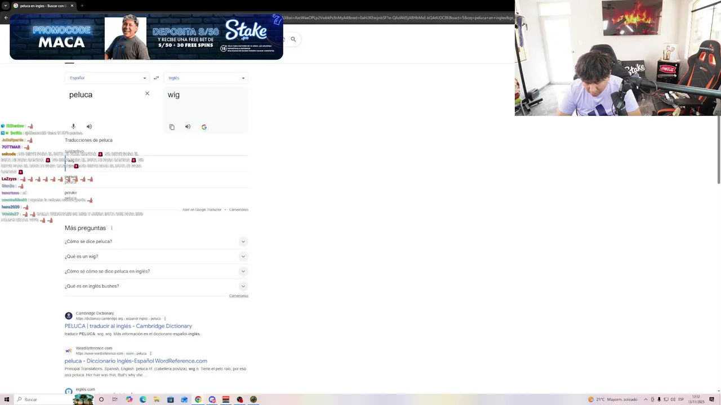Open the WordReference result options

(150, 354)
